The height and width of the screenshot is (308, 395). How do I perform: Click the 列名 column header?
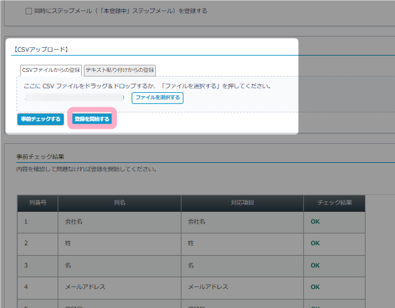119,203
